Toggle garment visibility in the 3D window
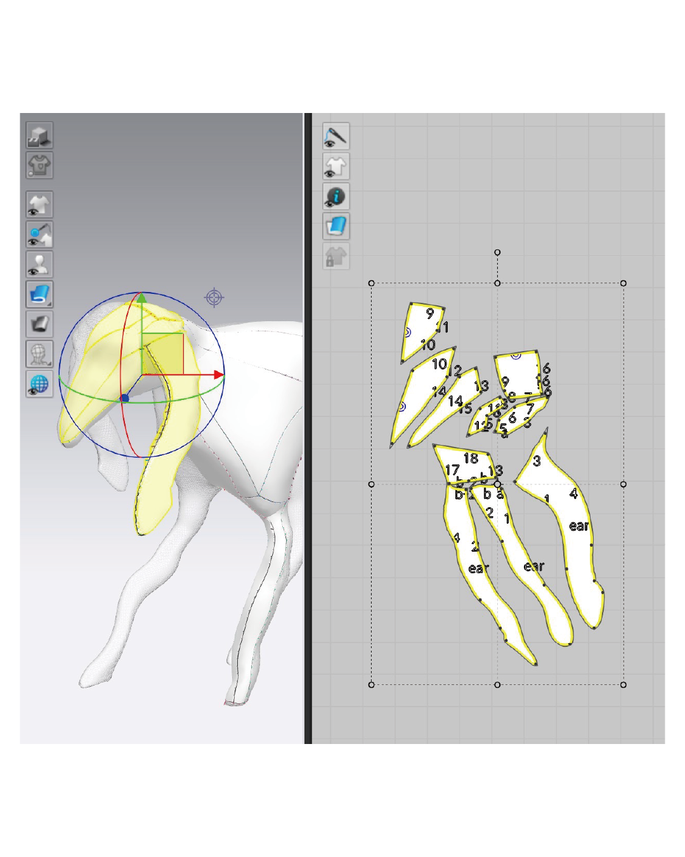Viewport: 685px width, 857px height. [x=39, y=204]
